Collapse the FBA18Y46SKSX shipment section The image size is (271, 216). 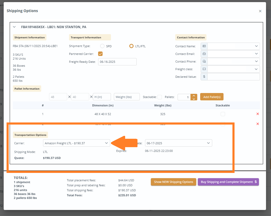click(x=14, y=27)
